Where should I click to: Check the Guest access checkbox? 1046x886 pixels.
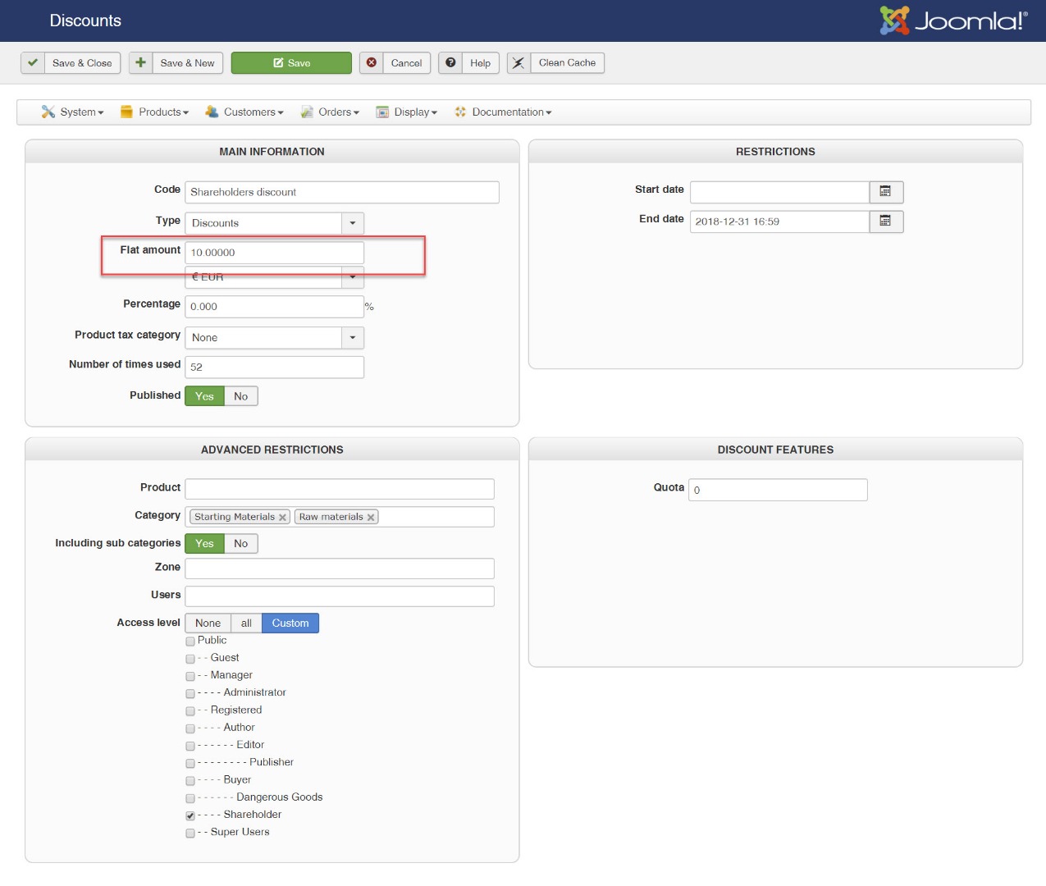190,659
